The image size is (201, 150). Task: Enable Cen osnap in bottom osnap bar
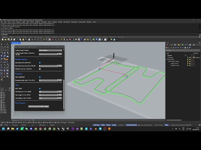[24, 122]
